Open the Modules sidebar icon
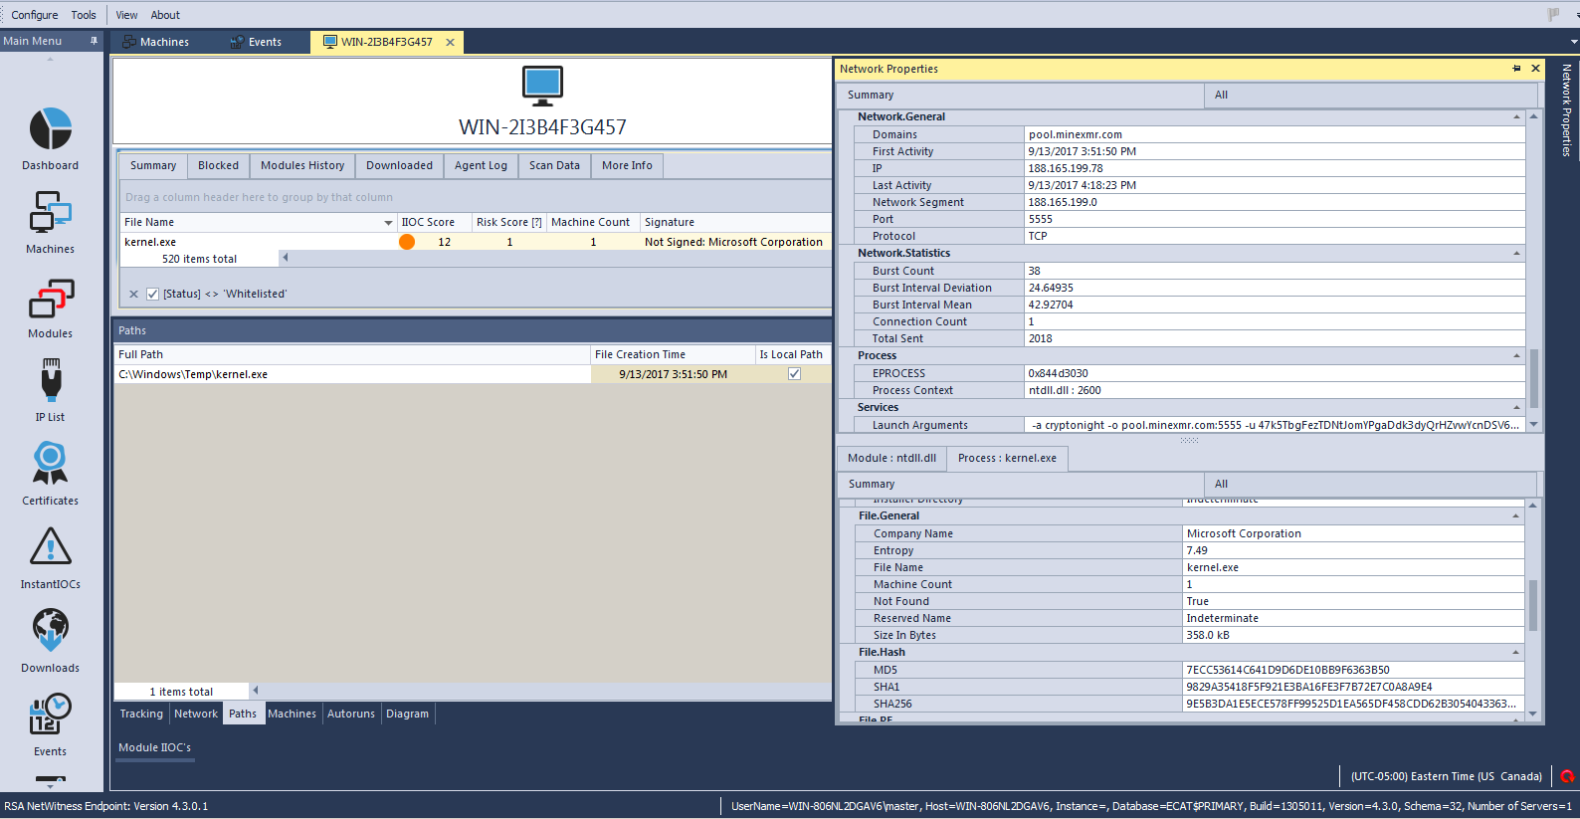 point(51,299)
